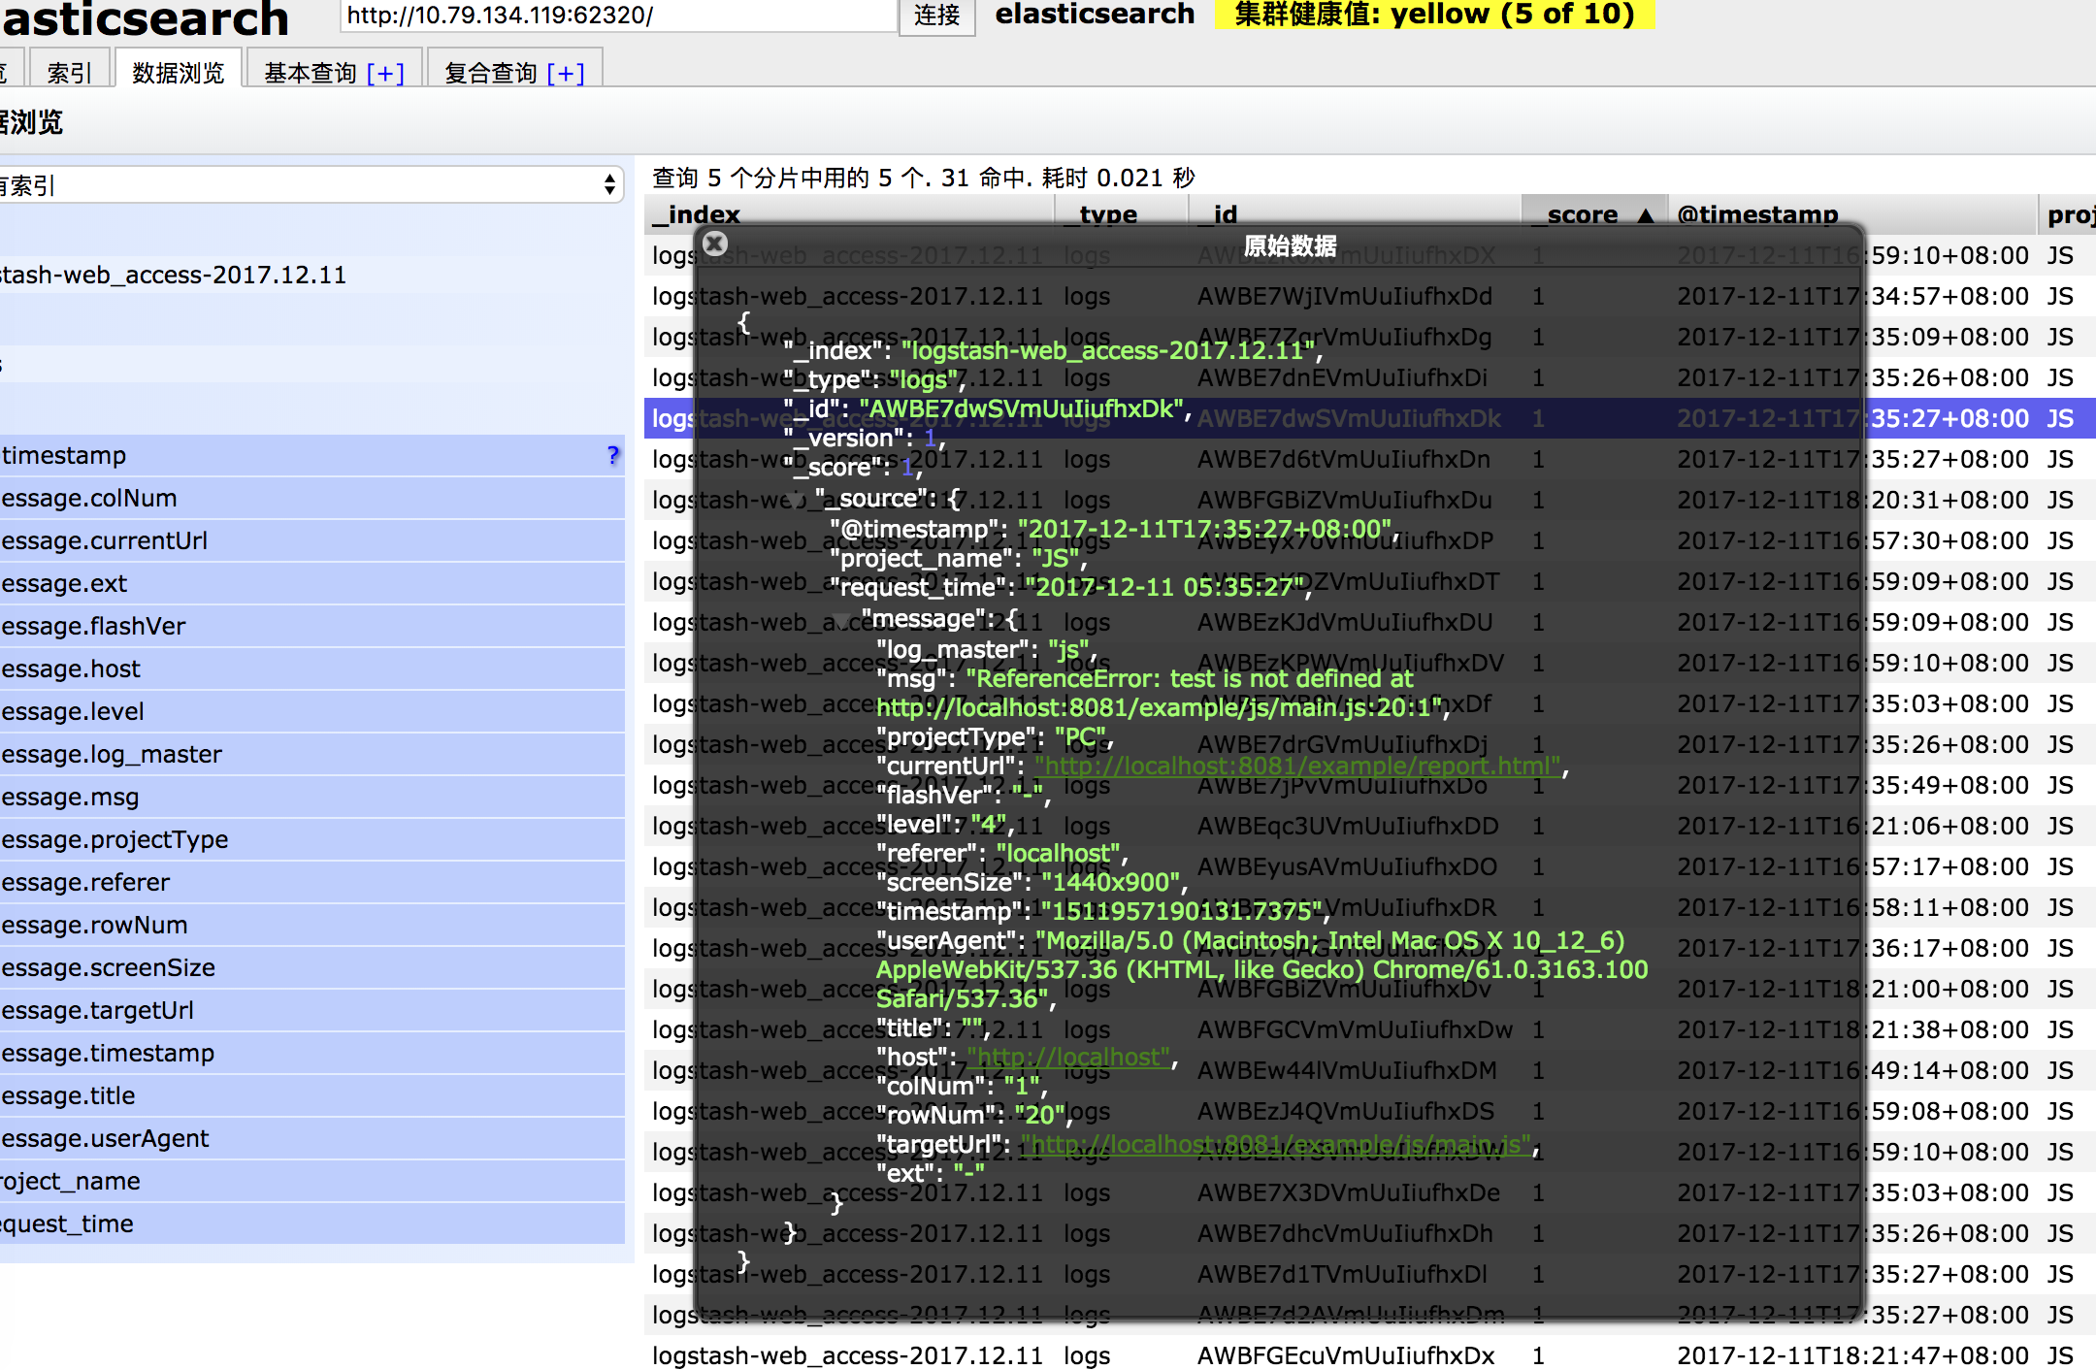Sort results by @timestamp column header
2096x1370 pixels.
pyautogui.click(x=1757, y=214)
